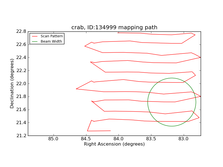Click the y-axis tick label 22.6
The height and width of the screenshot is (167, 223).
[21, 45]
